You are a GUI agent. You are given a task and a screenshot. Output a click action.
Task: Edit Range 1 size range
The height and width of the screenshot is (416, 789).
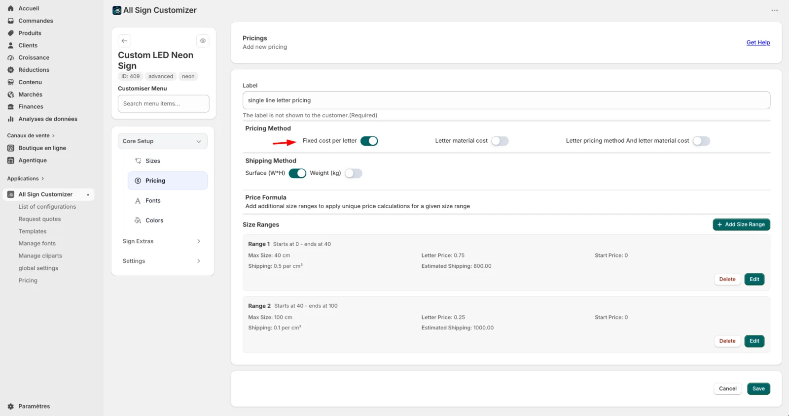754,279
